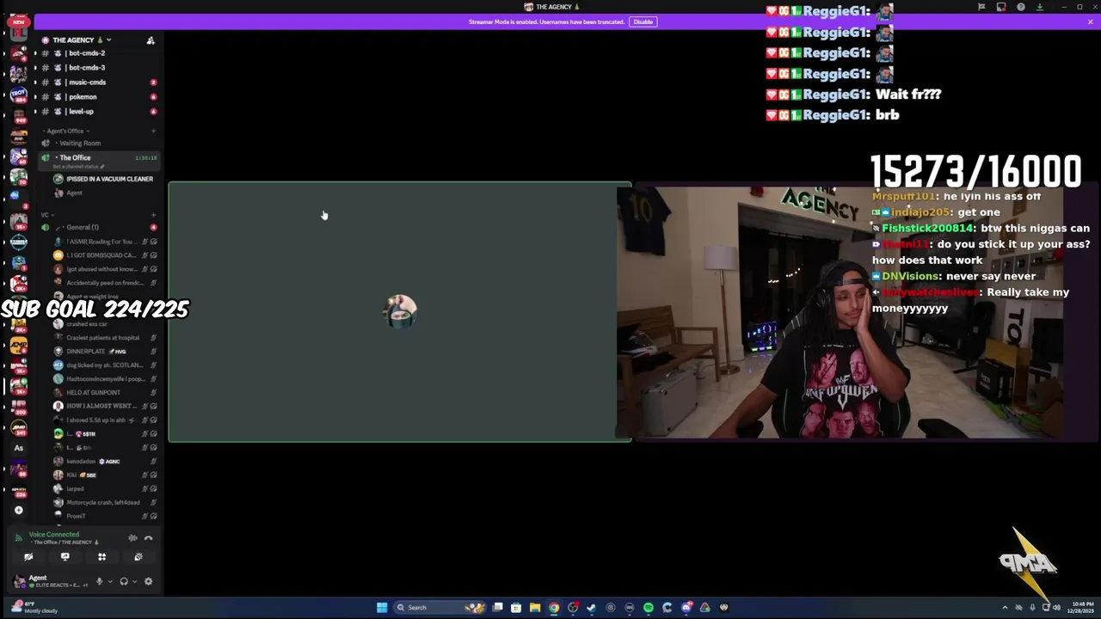Open User Settings gear icon

pyautogui.click(x=148, y=582)
